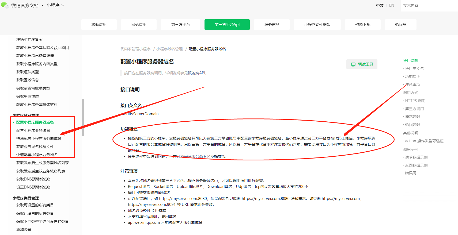Open the 服务市场 tab
The width and height of the screenshot is (458, 235).
point(272,25)
